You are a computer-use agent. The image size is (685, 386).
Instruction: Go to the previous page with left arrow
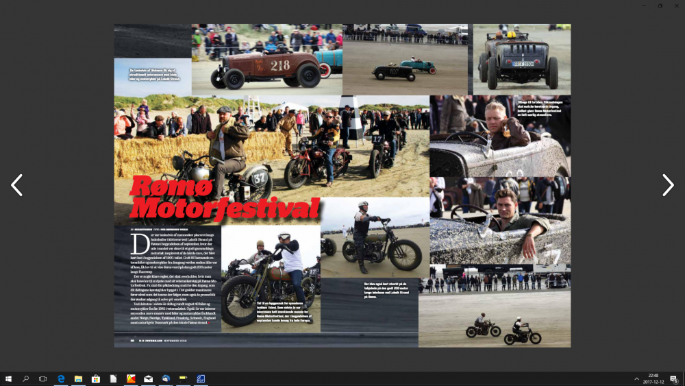pyautogui.click(x=16, y=185)
